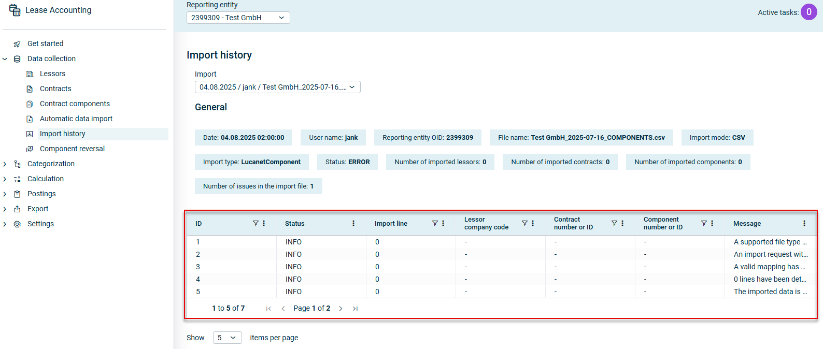Viewport: 823px width, 349px height.
Task: Open Component number or ID column menu
Action: 712,223
